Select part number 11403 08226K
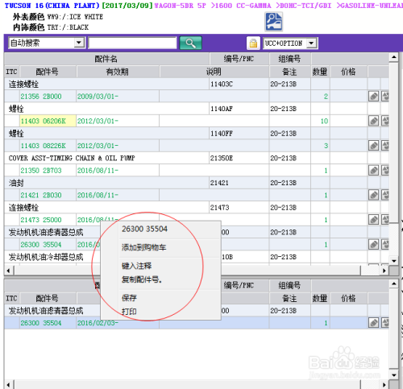 [x=43, y=146]
